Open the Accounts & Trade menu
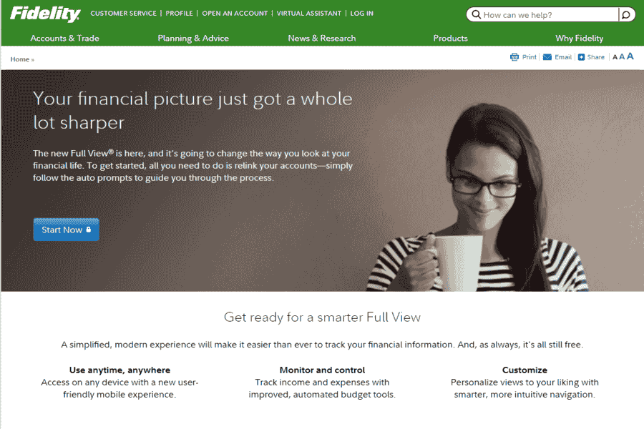 pos(65,38)
